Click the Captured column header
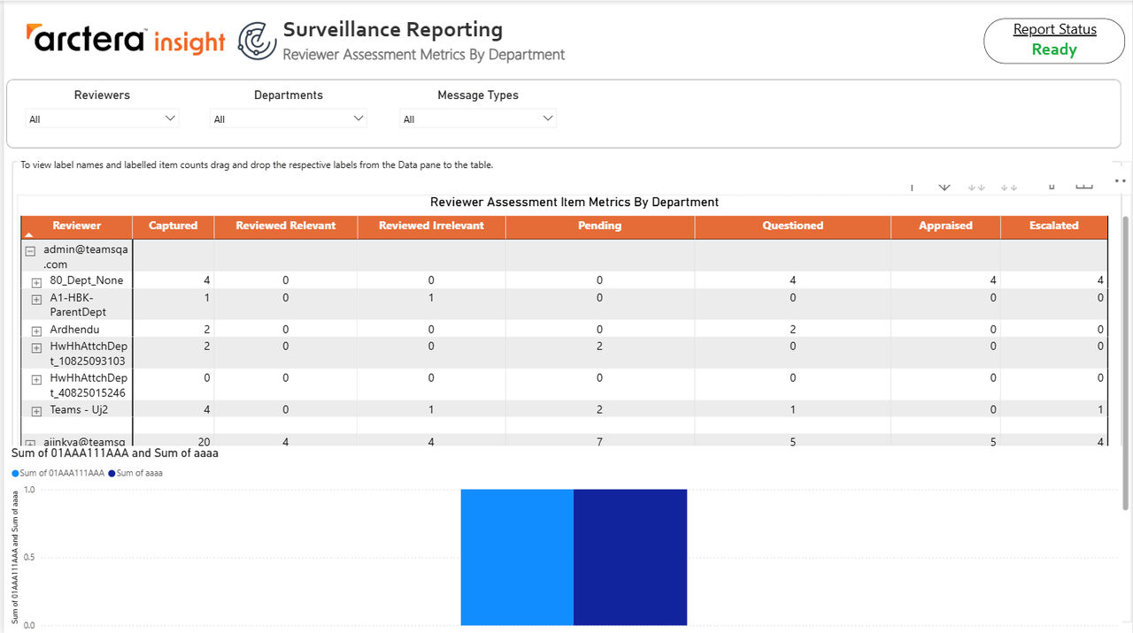The image size is (1133, 633). coord(173,226)
